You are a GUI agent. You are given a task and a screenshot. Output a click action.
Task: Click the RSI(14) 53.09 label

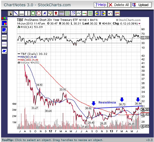(32, 27)
